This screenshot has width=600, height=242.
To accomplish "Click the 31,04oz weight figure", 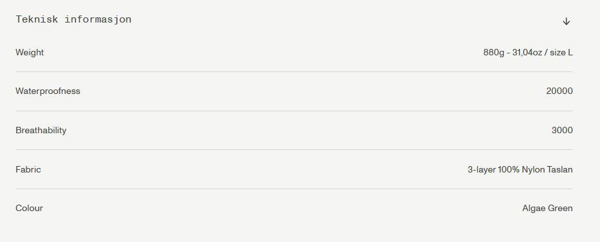I will (527, 53).
